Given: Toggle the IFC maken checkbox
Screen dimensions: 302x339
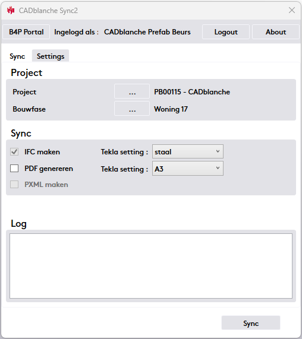Looking at the screenshot, I should 14,152.
